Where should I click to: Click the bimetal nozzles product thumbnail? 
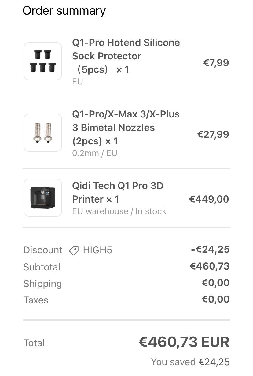(43, 133)
